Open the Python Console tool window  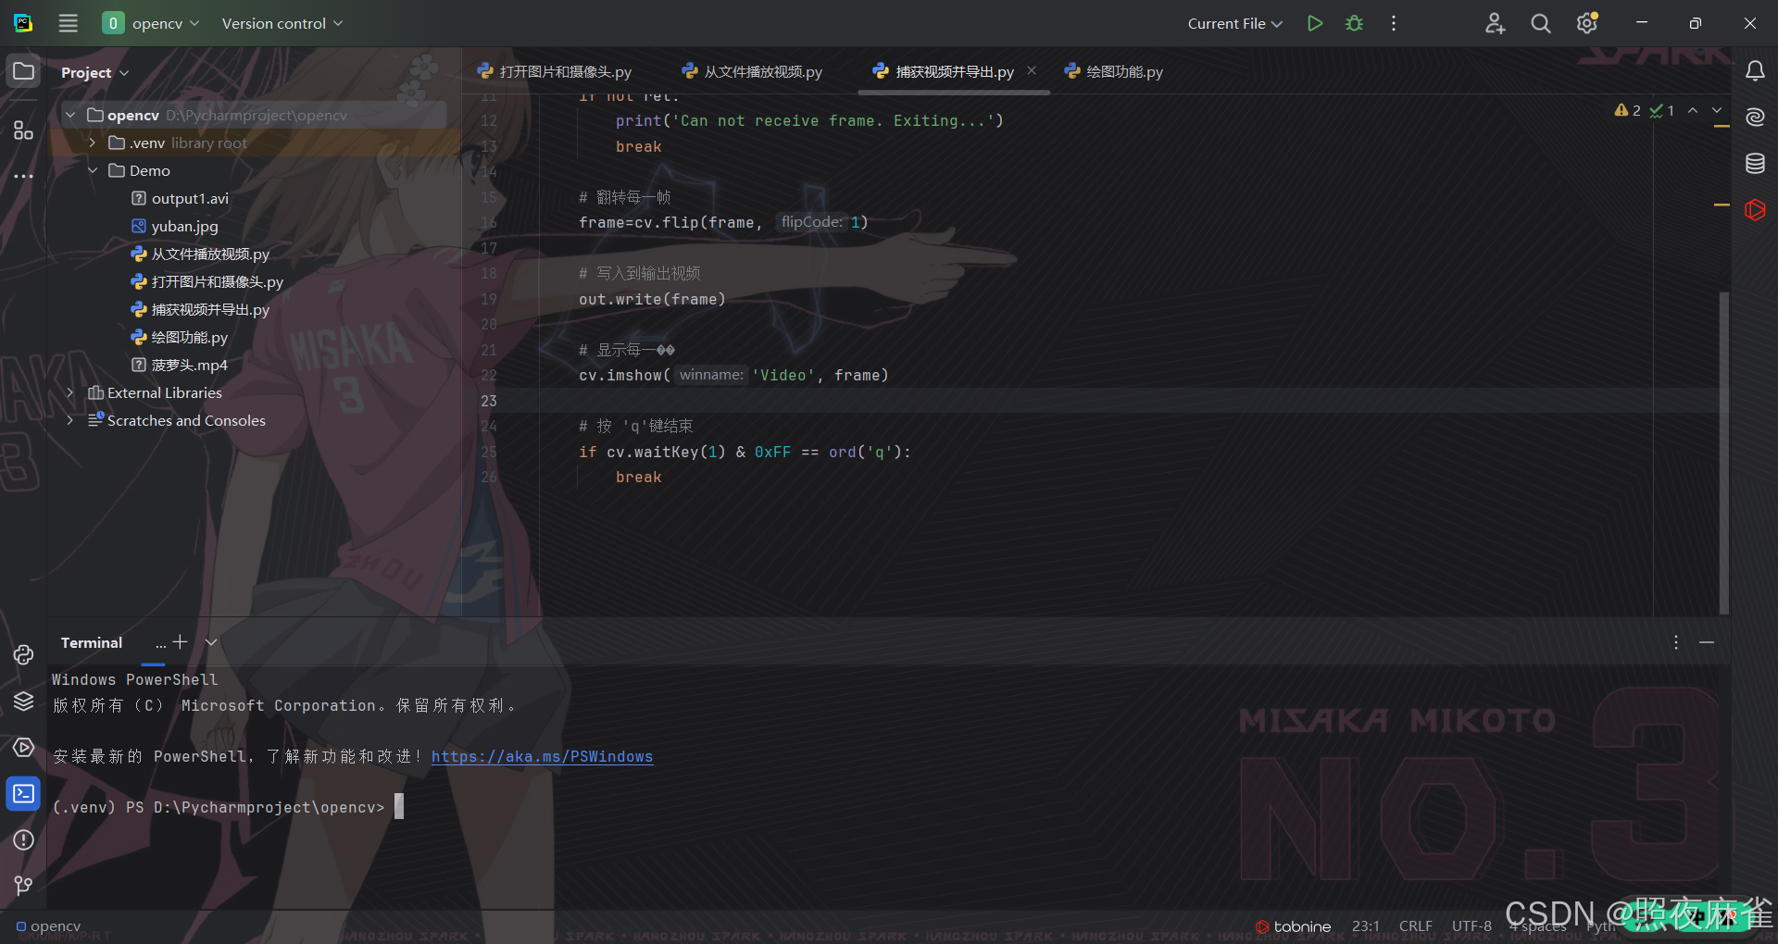coord(23,654)
